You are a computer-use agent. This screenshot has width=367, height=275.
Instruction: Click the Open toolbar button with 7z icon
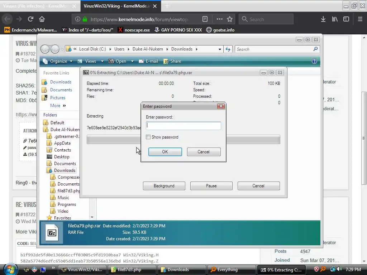[x=118, y=61]
